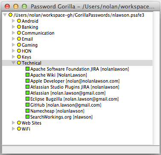
Task: Select the highlighted Technical label
Action: (x=32, y=63)
